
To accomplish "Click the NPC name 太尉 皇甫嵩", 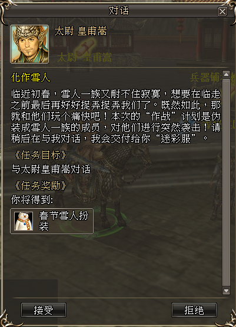I will (x=81, y=31).
